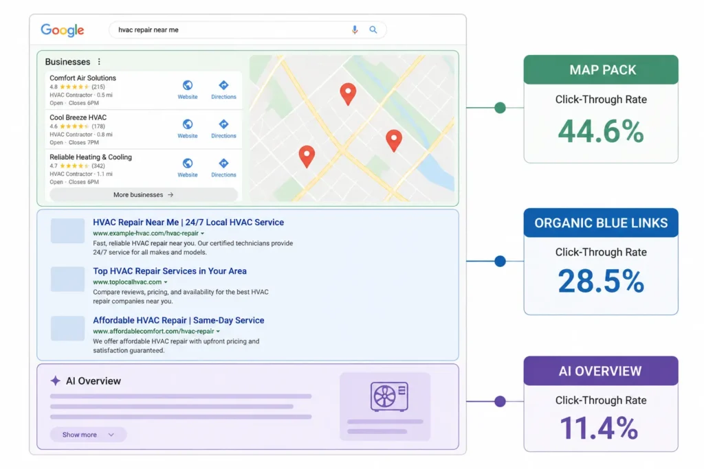Open 'HVAC Repair Near Me | 24/7 Local HVAC Service' result
704x469 pixels.
188,222
